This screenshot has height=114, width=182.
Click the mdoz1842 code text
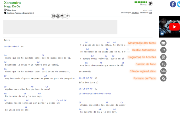(x=147, y=10)
